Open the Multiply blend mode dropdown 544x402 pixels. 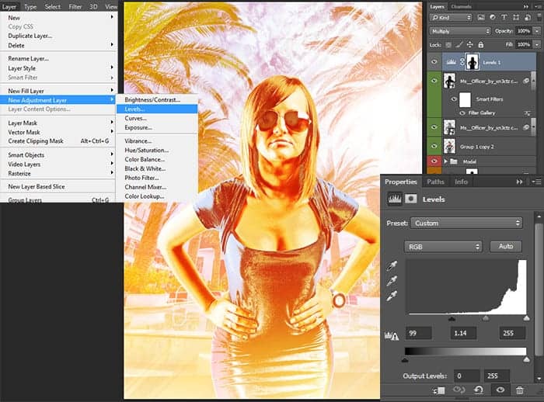click(461, 31)
